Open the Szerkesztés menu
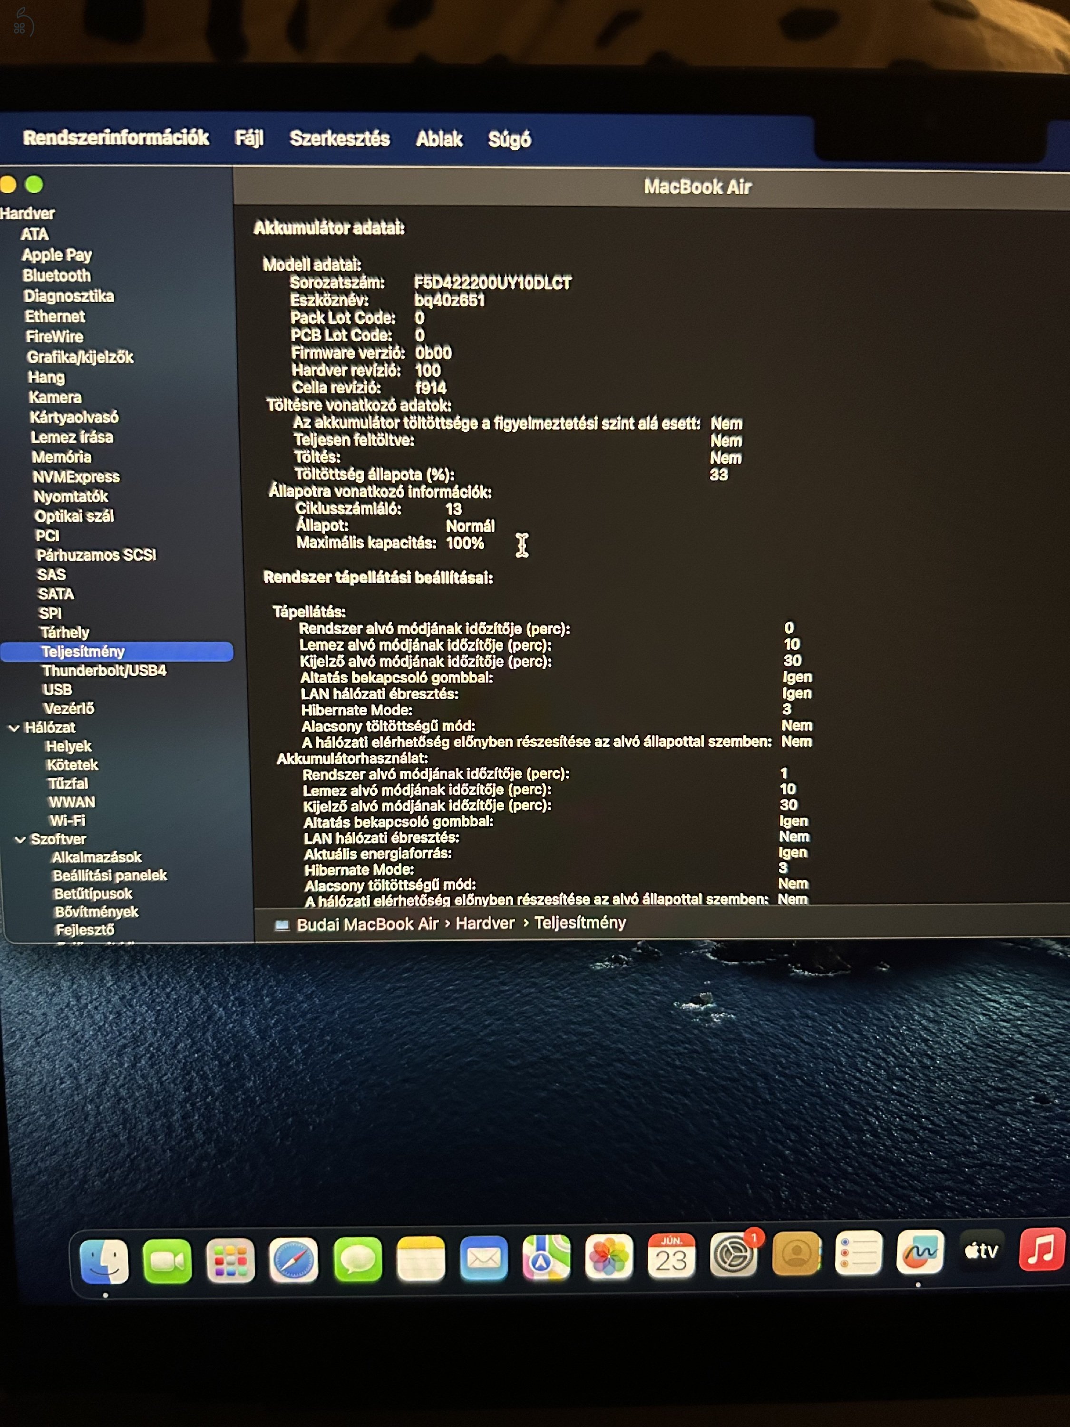The width and height of the screenshot is (1070, 1427). click(x=340, y=139)
